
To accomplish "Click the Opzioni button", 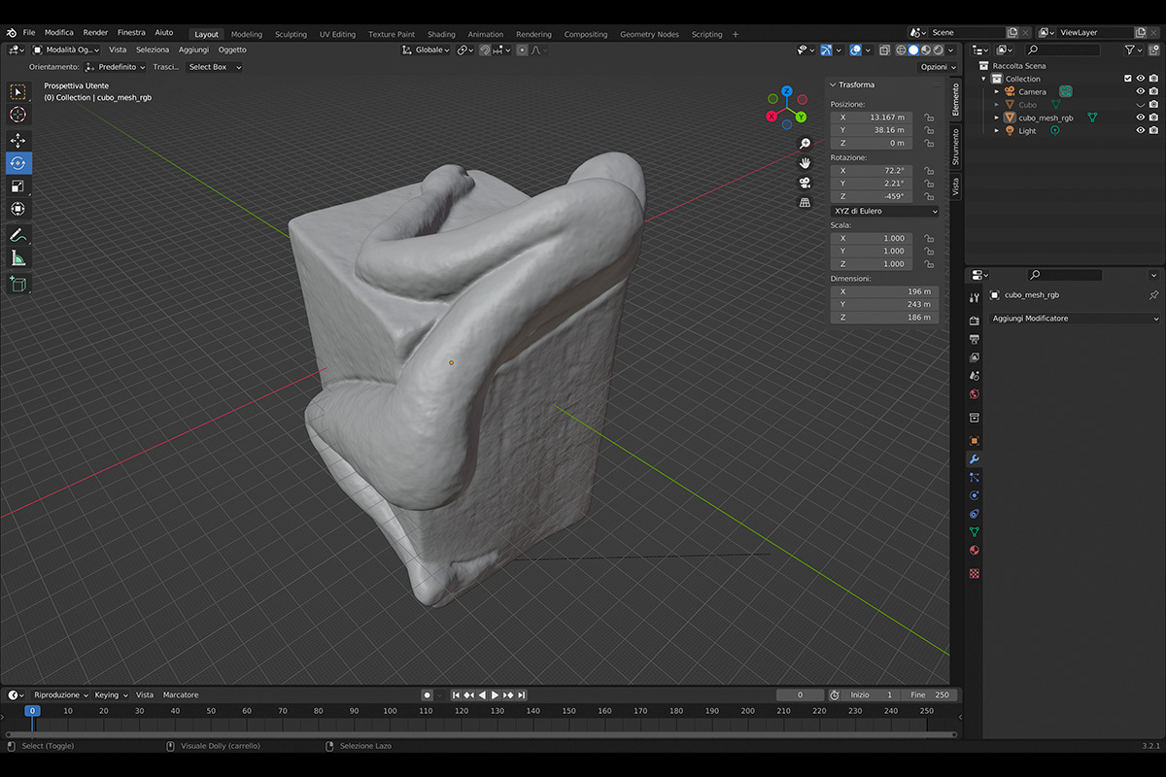I will (x=937, y=67).
